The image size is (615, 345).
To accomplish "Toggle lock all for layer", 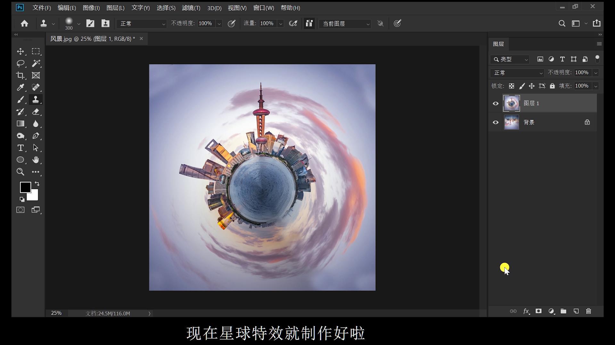I will pos(552,86).
